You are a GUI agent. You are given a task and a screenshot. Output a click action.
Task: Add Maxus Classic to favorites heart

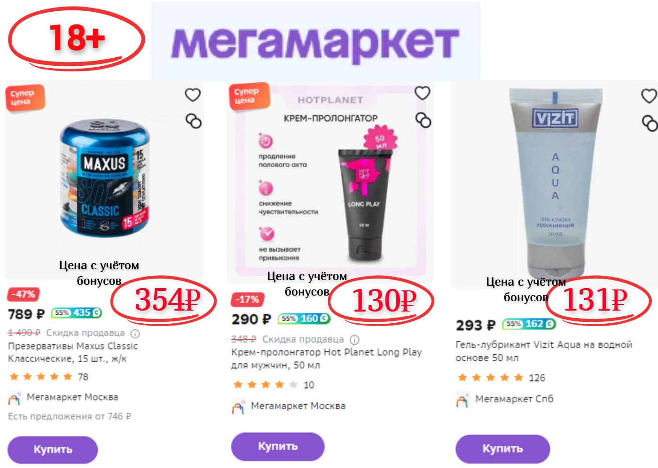[193, 95]
